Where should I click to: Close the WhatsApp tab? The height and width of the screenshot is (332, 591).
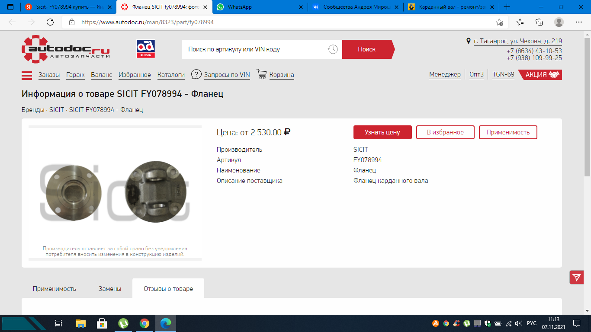coord(302,7)
